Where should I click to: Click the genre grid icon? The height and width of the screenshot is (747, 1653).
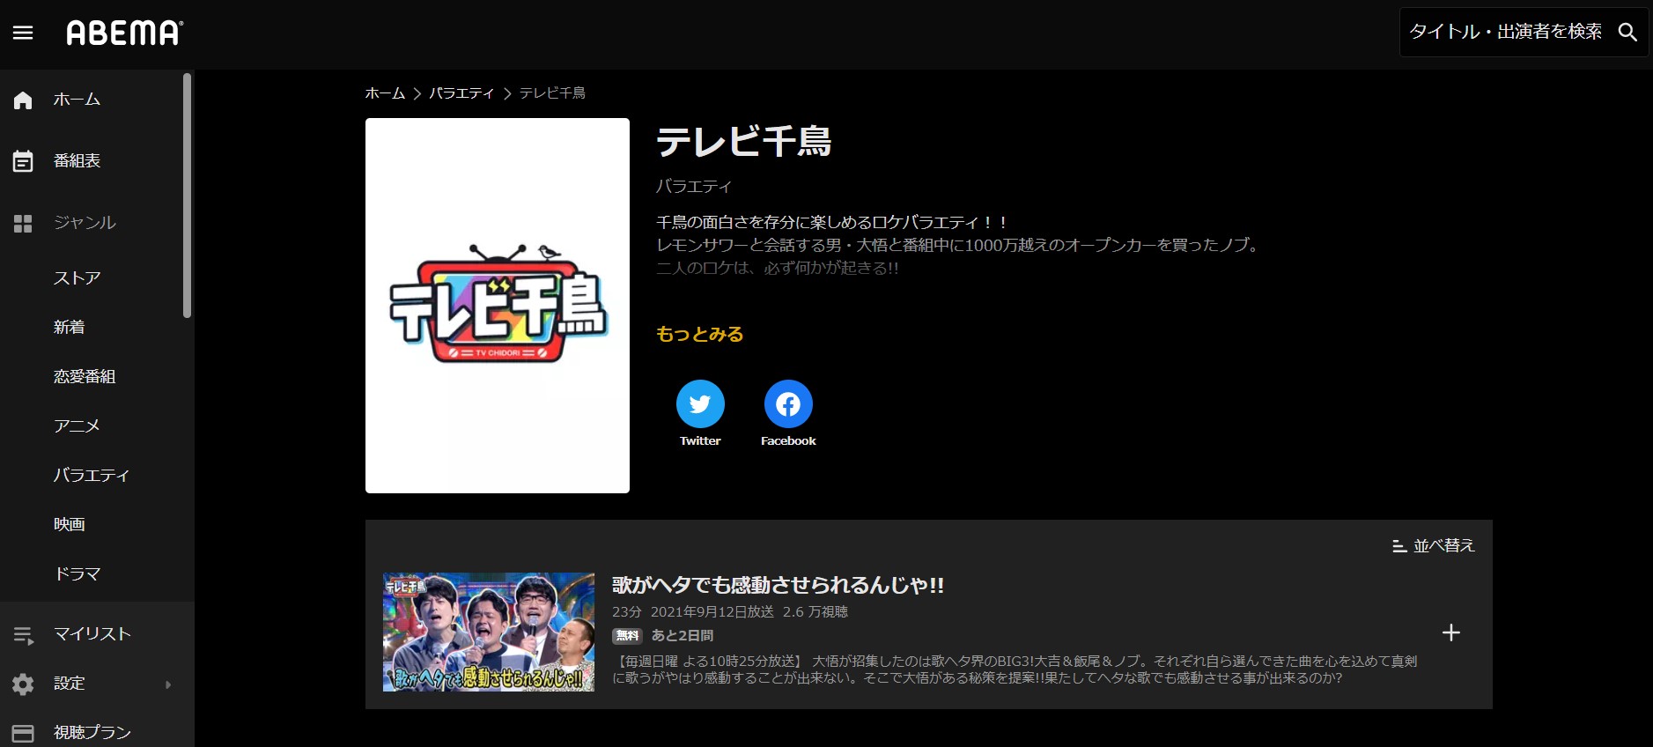click(23, 224)
